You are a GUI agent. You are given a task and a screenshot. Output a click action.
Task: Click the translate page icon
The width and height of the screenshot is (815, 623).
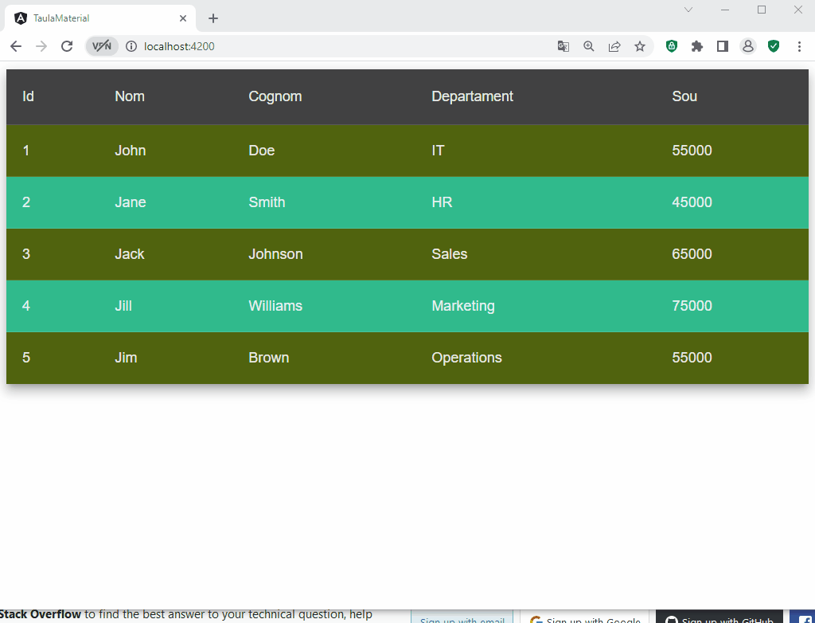click(x=563, y=46)
